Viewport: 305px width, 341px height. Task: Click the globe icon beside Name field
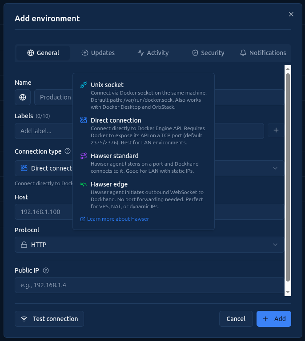point(23,97)
